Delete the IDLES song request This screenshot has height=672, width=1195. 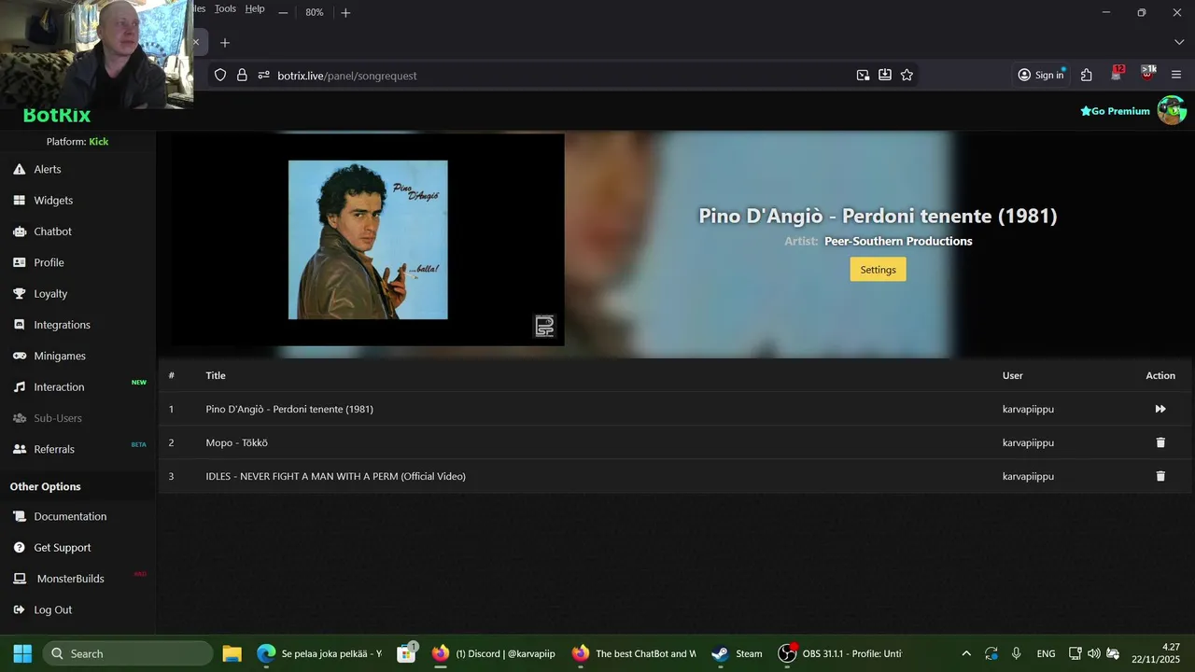point(1160,476)
